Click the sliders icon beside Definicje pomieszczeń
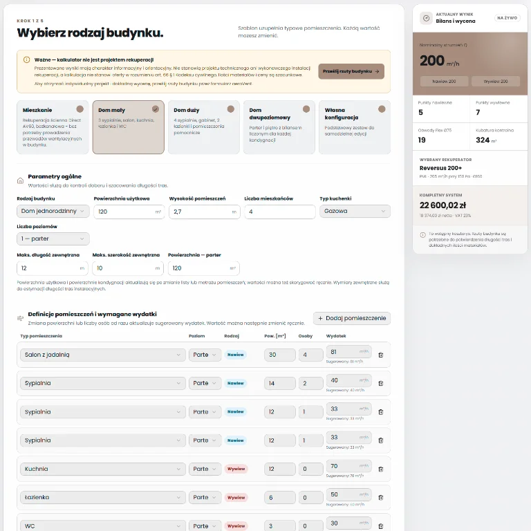 tap(20, 318)
